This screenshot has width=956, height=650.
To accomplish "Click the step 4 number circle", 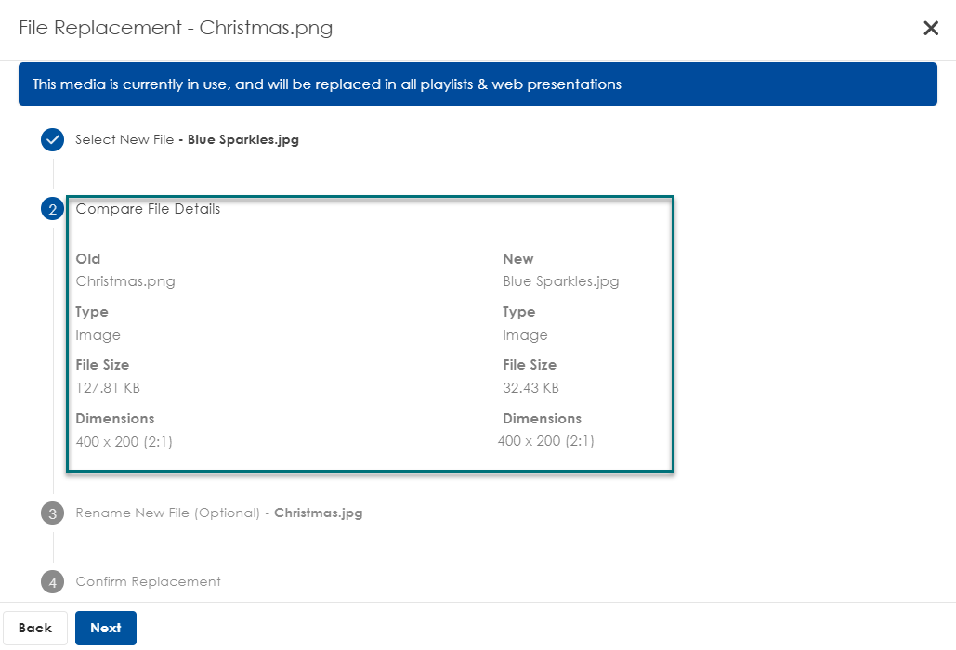I will pos(53,582).
